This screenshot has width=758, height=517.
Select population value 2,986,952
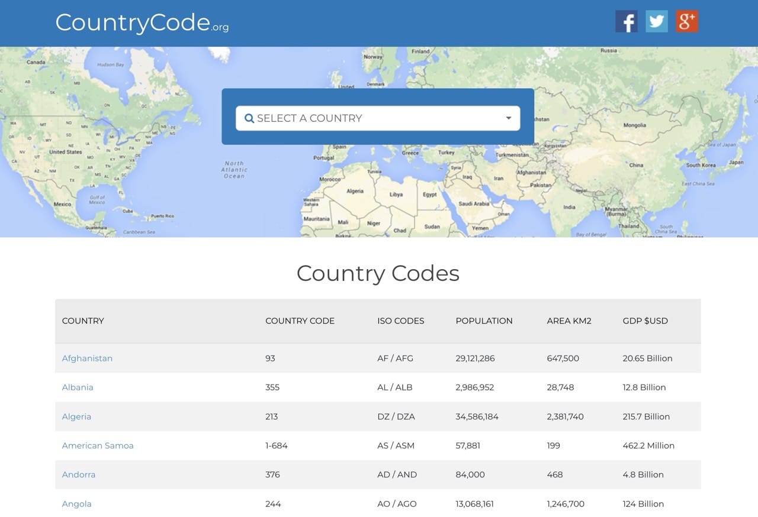(474, 387)
